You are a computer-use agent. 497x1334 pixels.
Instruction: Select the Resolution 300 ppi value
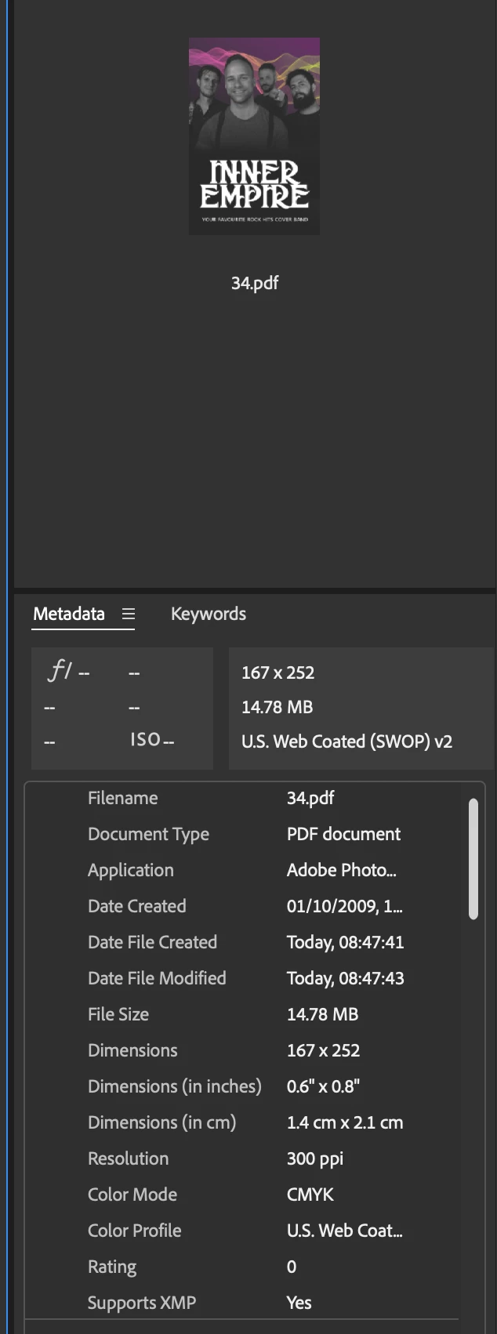point(315,1158)
